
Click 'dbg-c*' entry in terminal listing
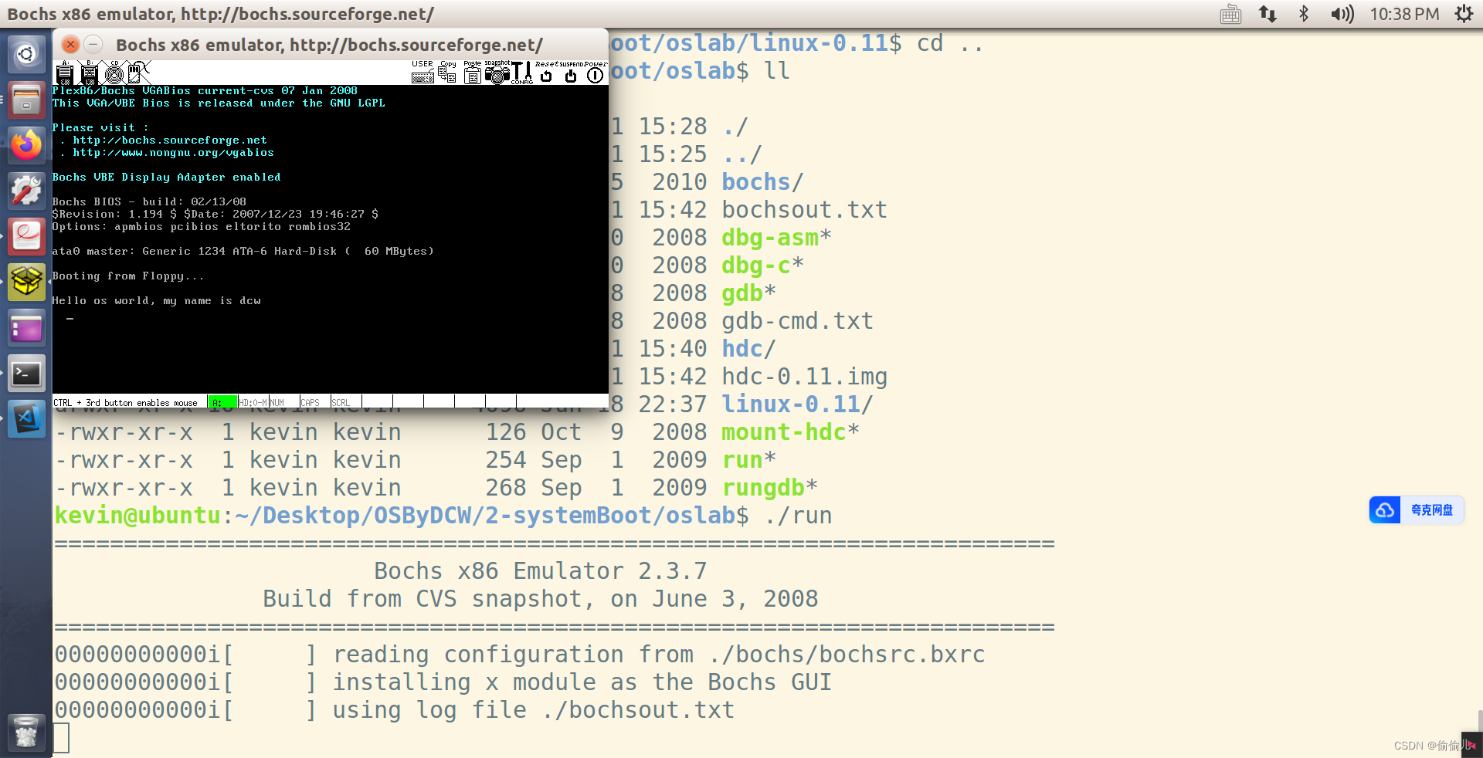[762, 266]
